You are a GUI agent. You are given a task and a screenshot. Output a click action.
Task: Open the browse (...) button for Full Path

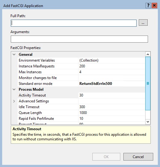(x=143, y=23)
